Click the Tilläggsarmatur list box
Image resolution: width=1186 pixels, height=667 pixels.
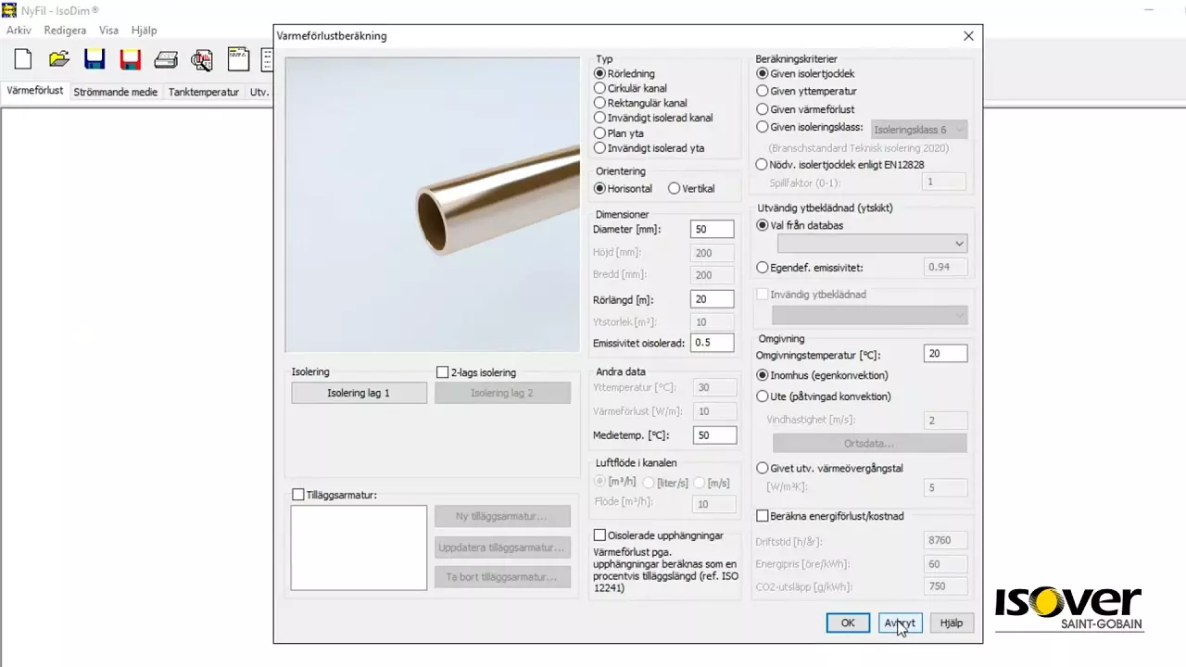(x=359, y=547)
